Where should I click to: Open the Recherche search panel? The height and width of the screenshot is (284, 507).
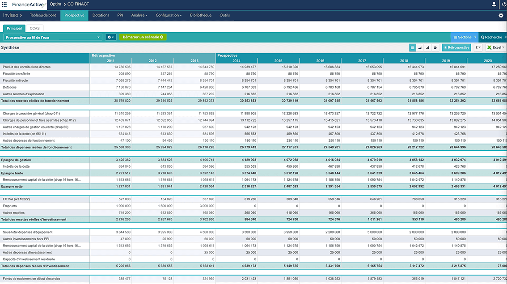[492, 37]
